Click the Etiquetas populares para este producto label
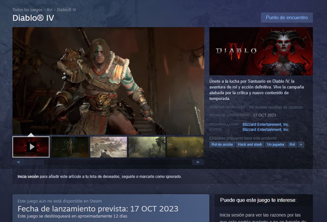Screen dimensions: 327x222 click(x=243, y=138)
